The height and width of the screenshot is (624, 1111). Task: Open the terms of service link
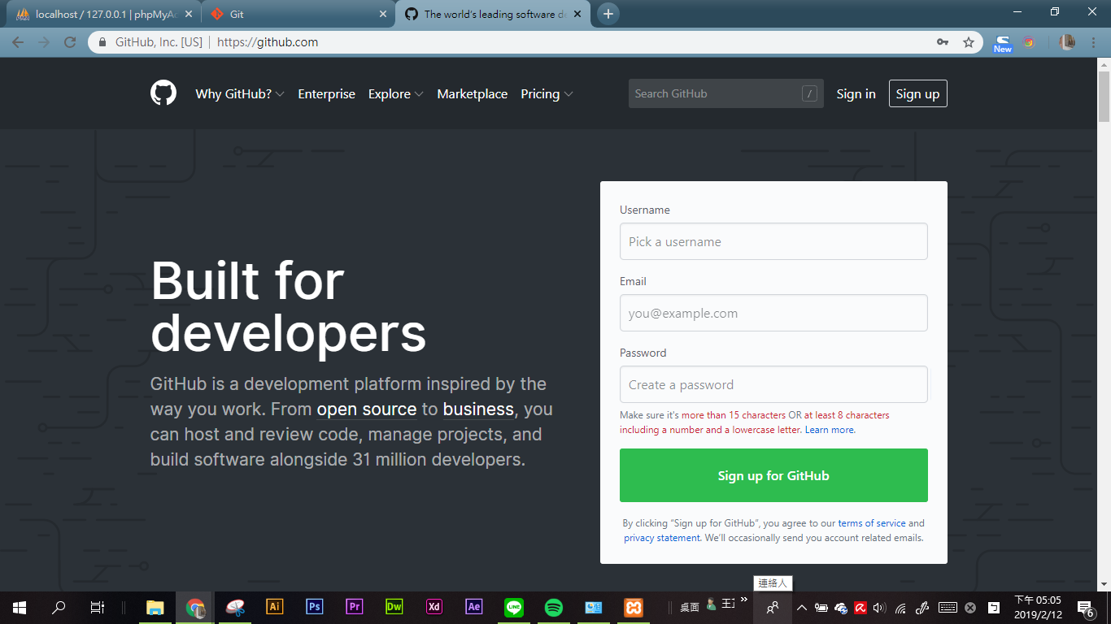coord(872,523)
